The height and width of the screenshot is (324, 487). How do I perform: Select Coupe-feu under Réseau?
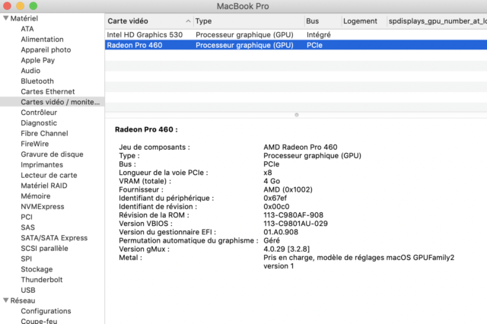(x=39, y=321)
